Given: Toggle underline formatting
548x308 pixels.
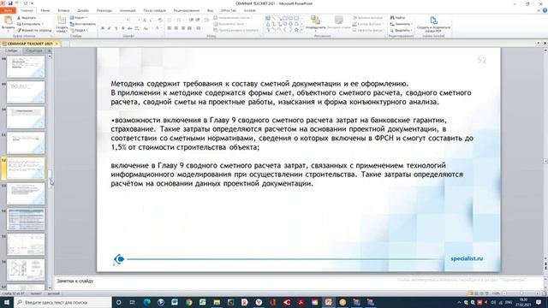Looking at the screenshot, I should pos(116,28).
